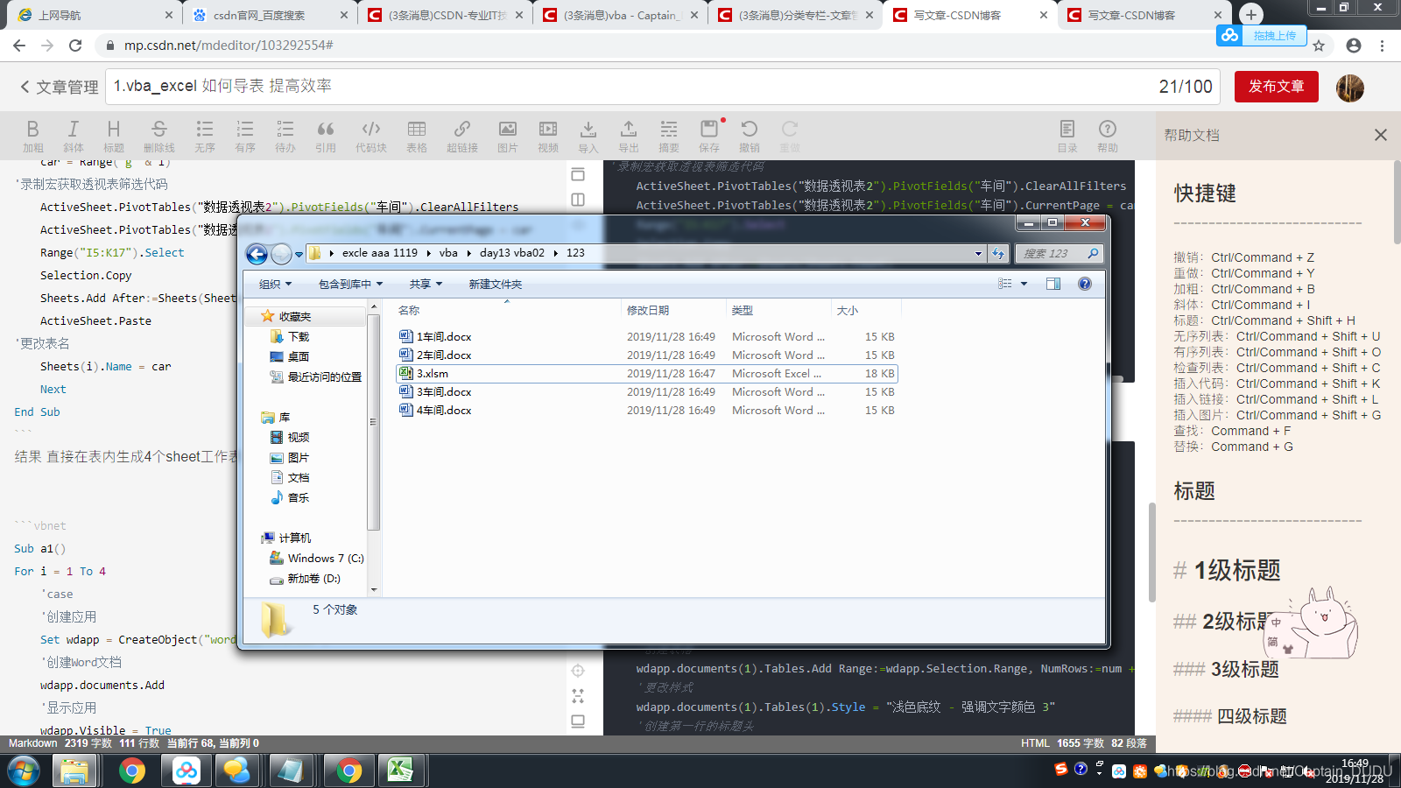This screenshot has height=788, width=1401.
Task: Click the excle aaa 1119 breadcrumb
Action: (380, 253)
